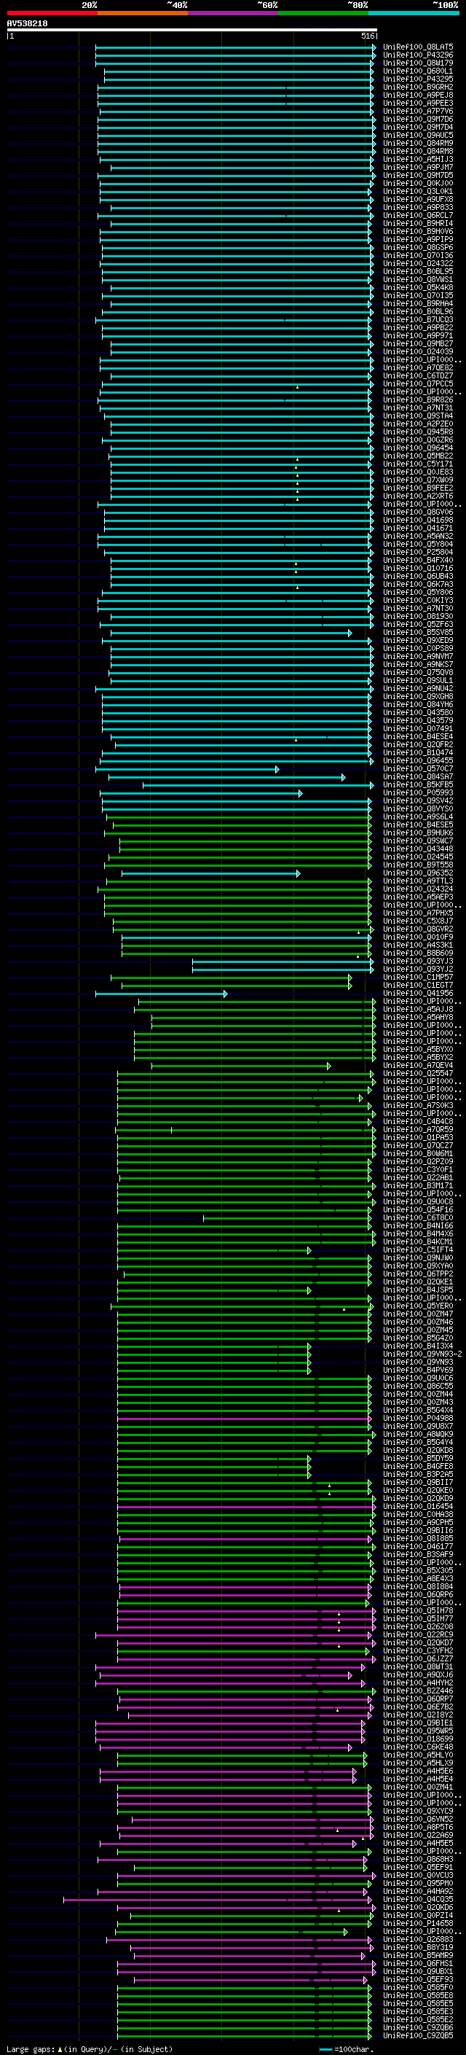Click the short cyan bar for UniRef100_Q41956
This screenshot has width=466, height=2055.
(161, 994)
